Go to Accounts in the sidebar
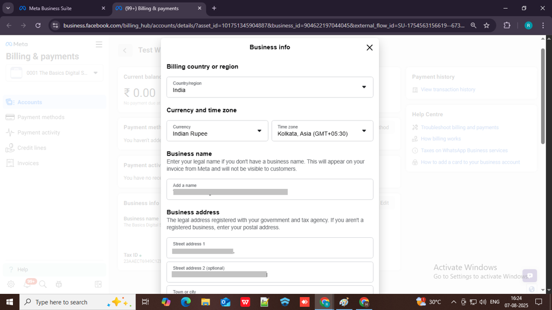Image resolution: width=552 pixels, height=310 pixels. click(x=54, y=102)
